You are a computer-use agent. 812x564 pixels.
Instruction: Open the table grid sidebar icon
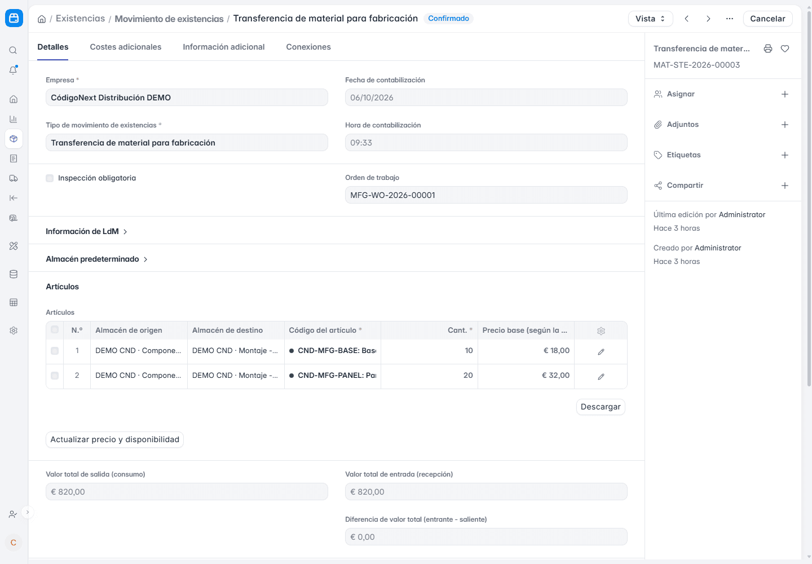(14, 302)
